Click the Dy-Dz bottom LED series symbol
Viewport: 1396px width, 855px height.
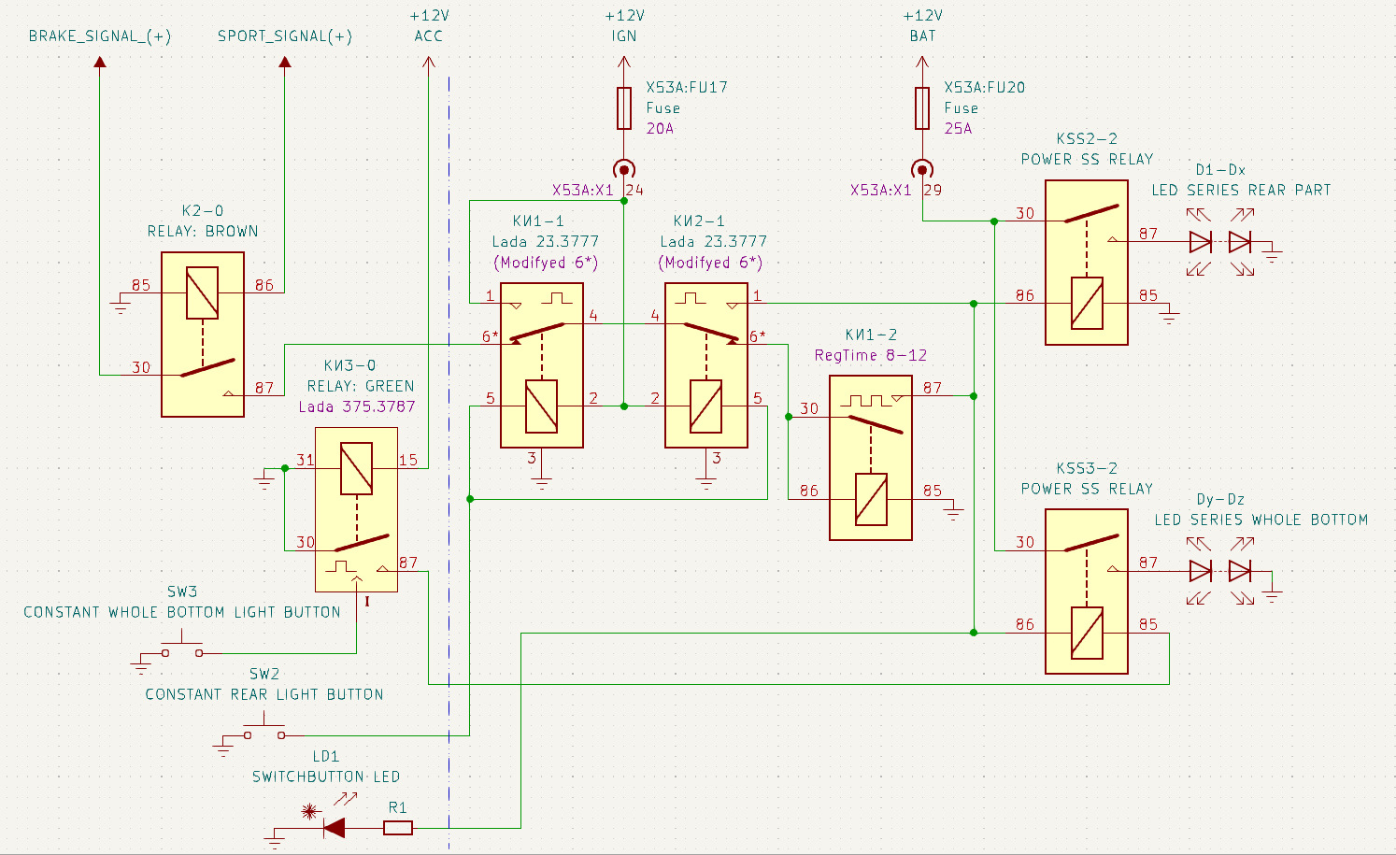click(x=1220, y=570)
